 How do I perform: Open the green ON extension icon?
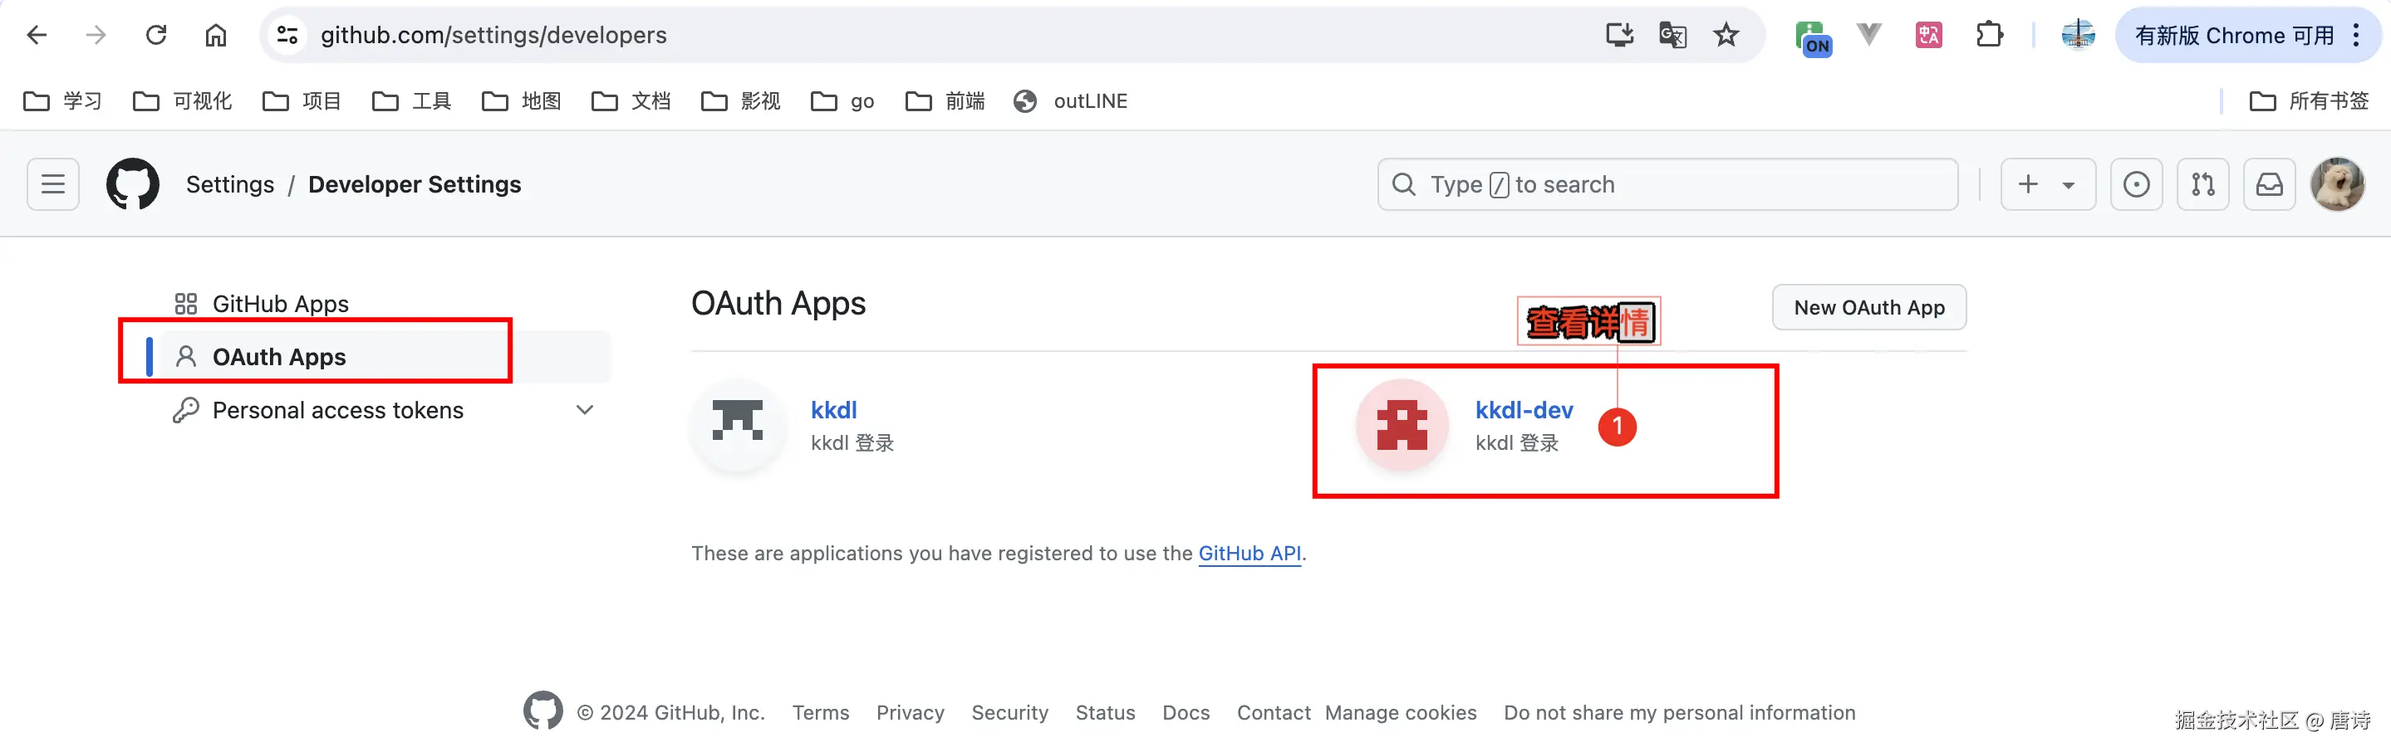tap(1814, 37)
